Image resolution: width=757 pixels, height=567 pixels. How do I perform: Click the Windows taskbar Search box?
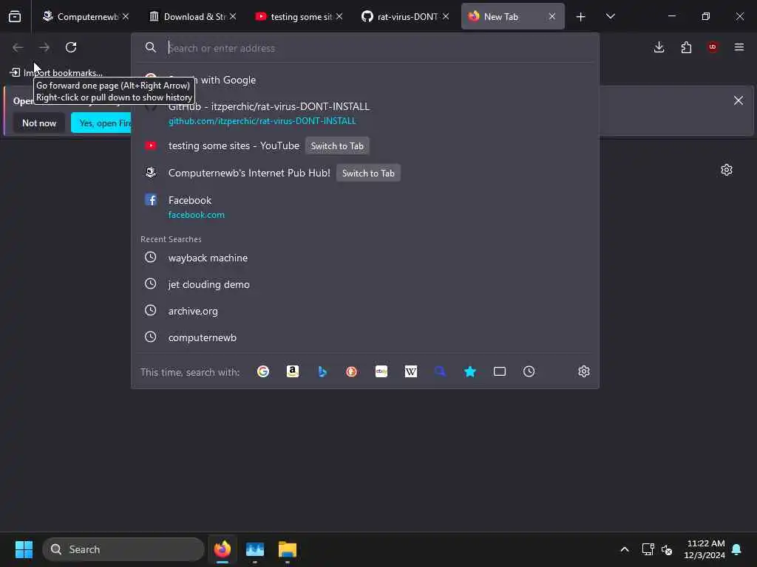click(123, 549)
